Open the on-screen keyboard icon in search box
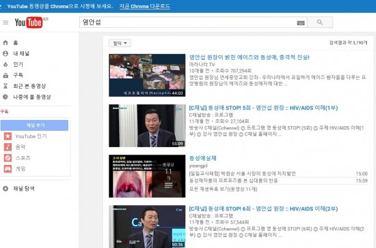Viewport: 376px width, 248px height. pos(301,22)
